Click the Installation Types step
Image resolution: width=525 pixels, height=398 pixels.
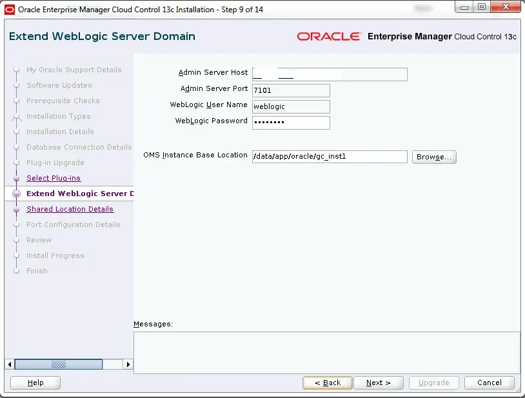[59, 116]
